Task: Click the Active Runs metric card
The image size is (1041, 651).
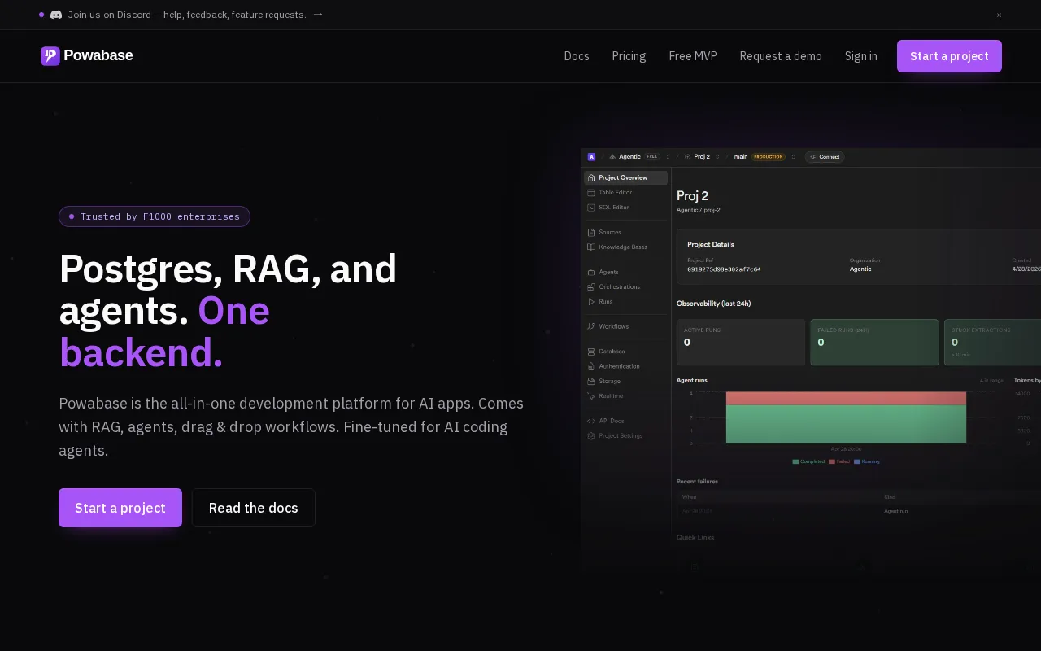Action: pyautogui.click(x=741, y=342)
